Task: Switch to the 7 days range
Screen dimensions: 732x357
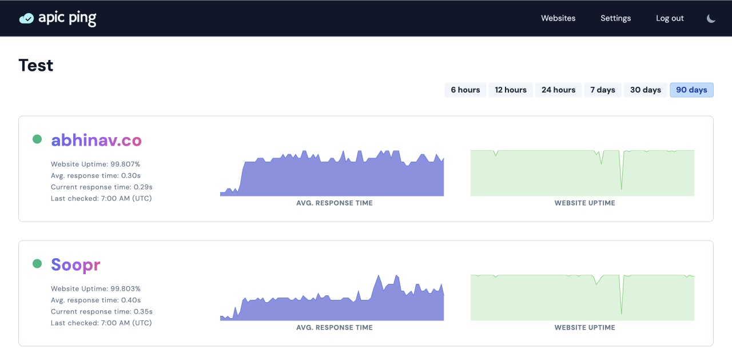Action: click(x=603, y=90)
